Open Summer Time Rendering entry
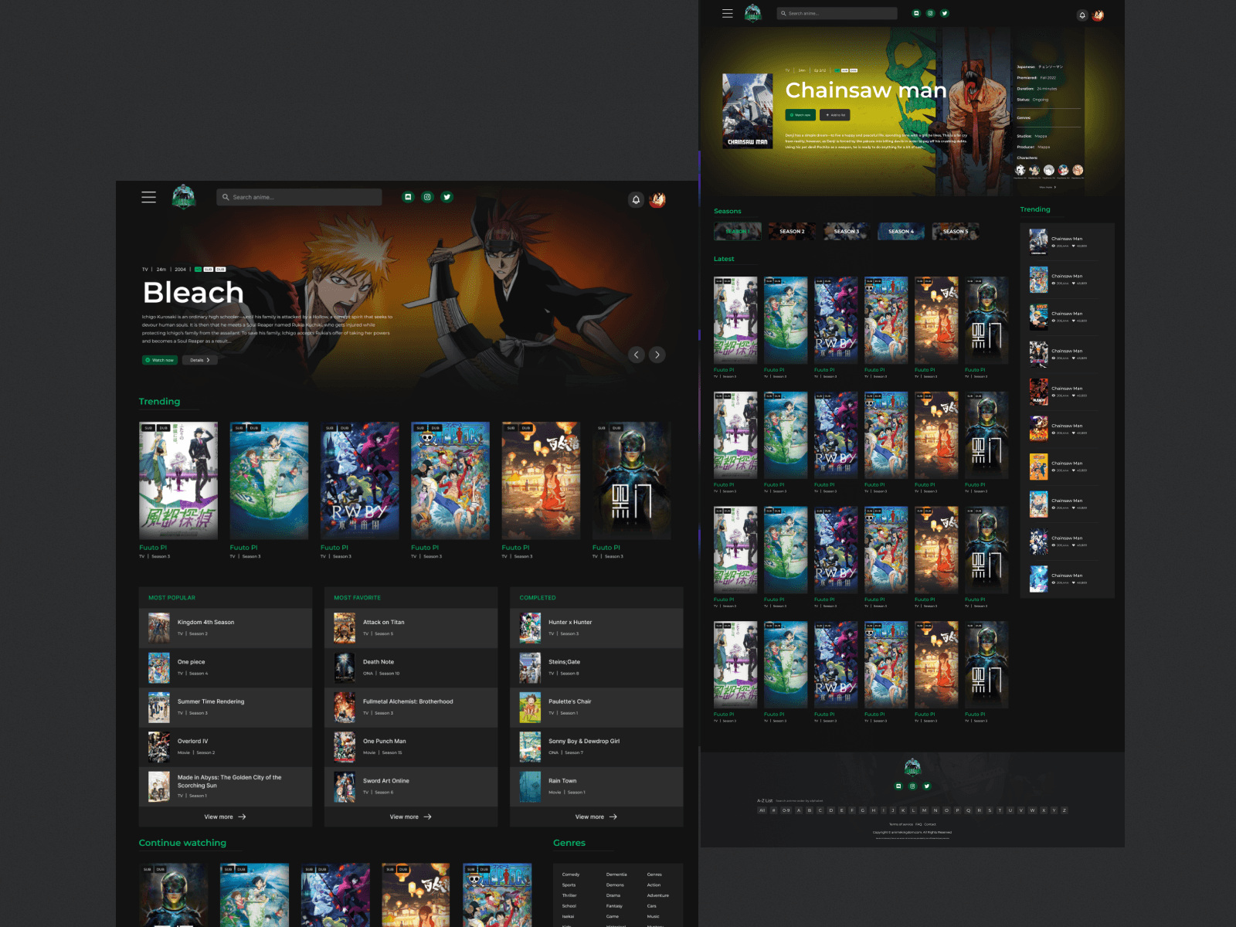The image size is (1236, 927). point(226,707)
